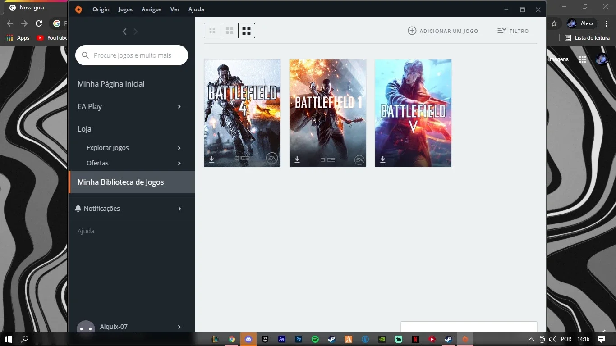Click the back navigation arrow in sidebar
The height and width of the screenshot is (346, 616).
click(124, 32)
